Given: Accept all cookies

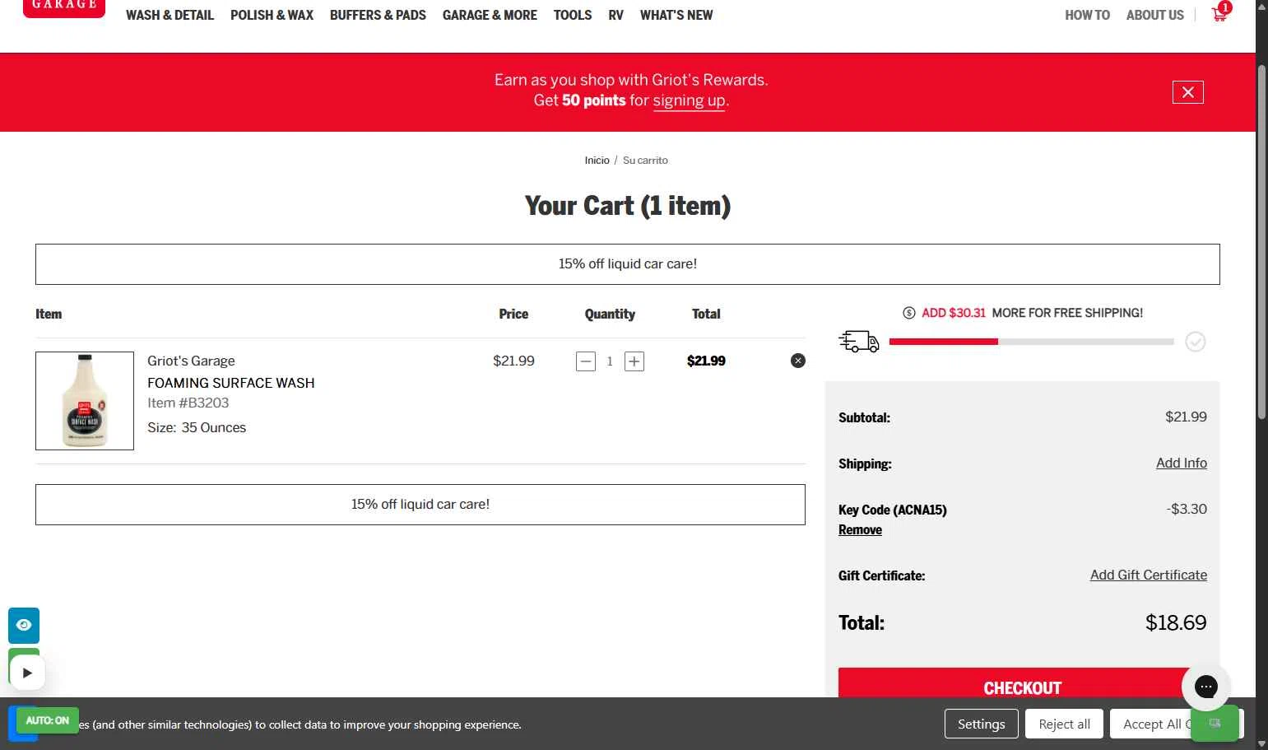Looking at the screenshot, I should (1152, 724).
